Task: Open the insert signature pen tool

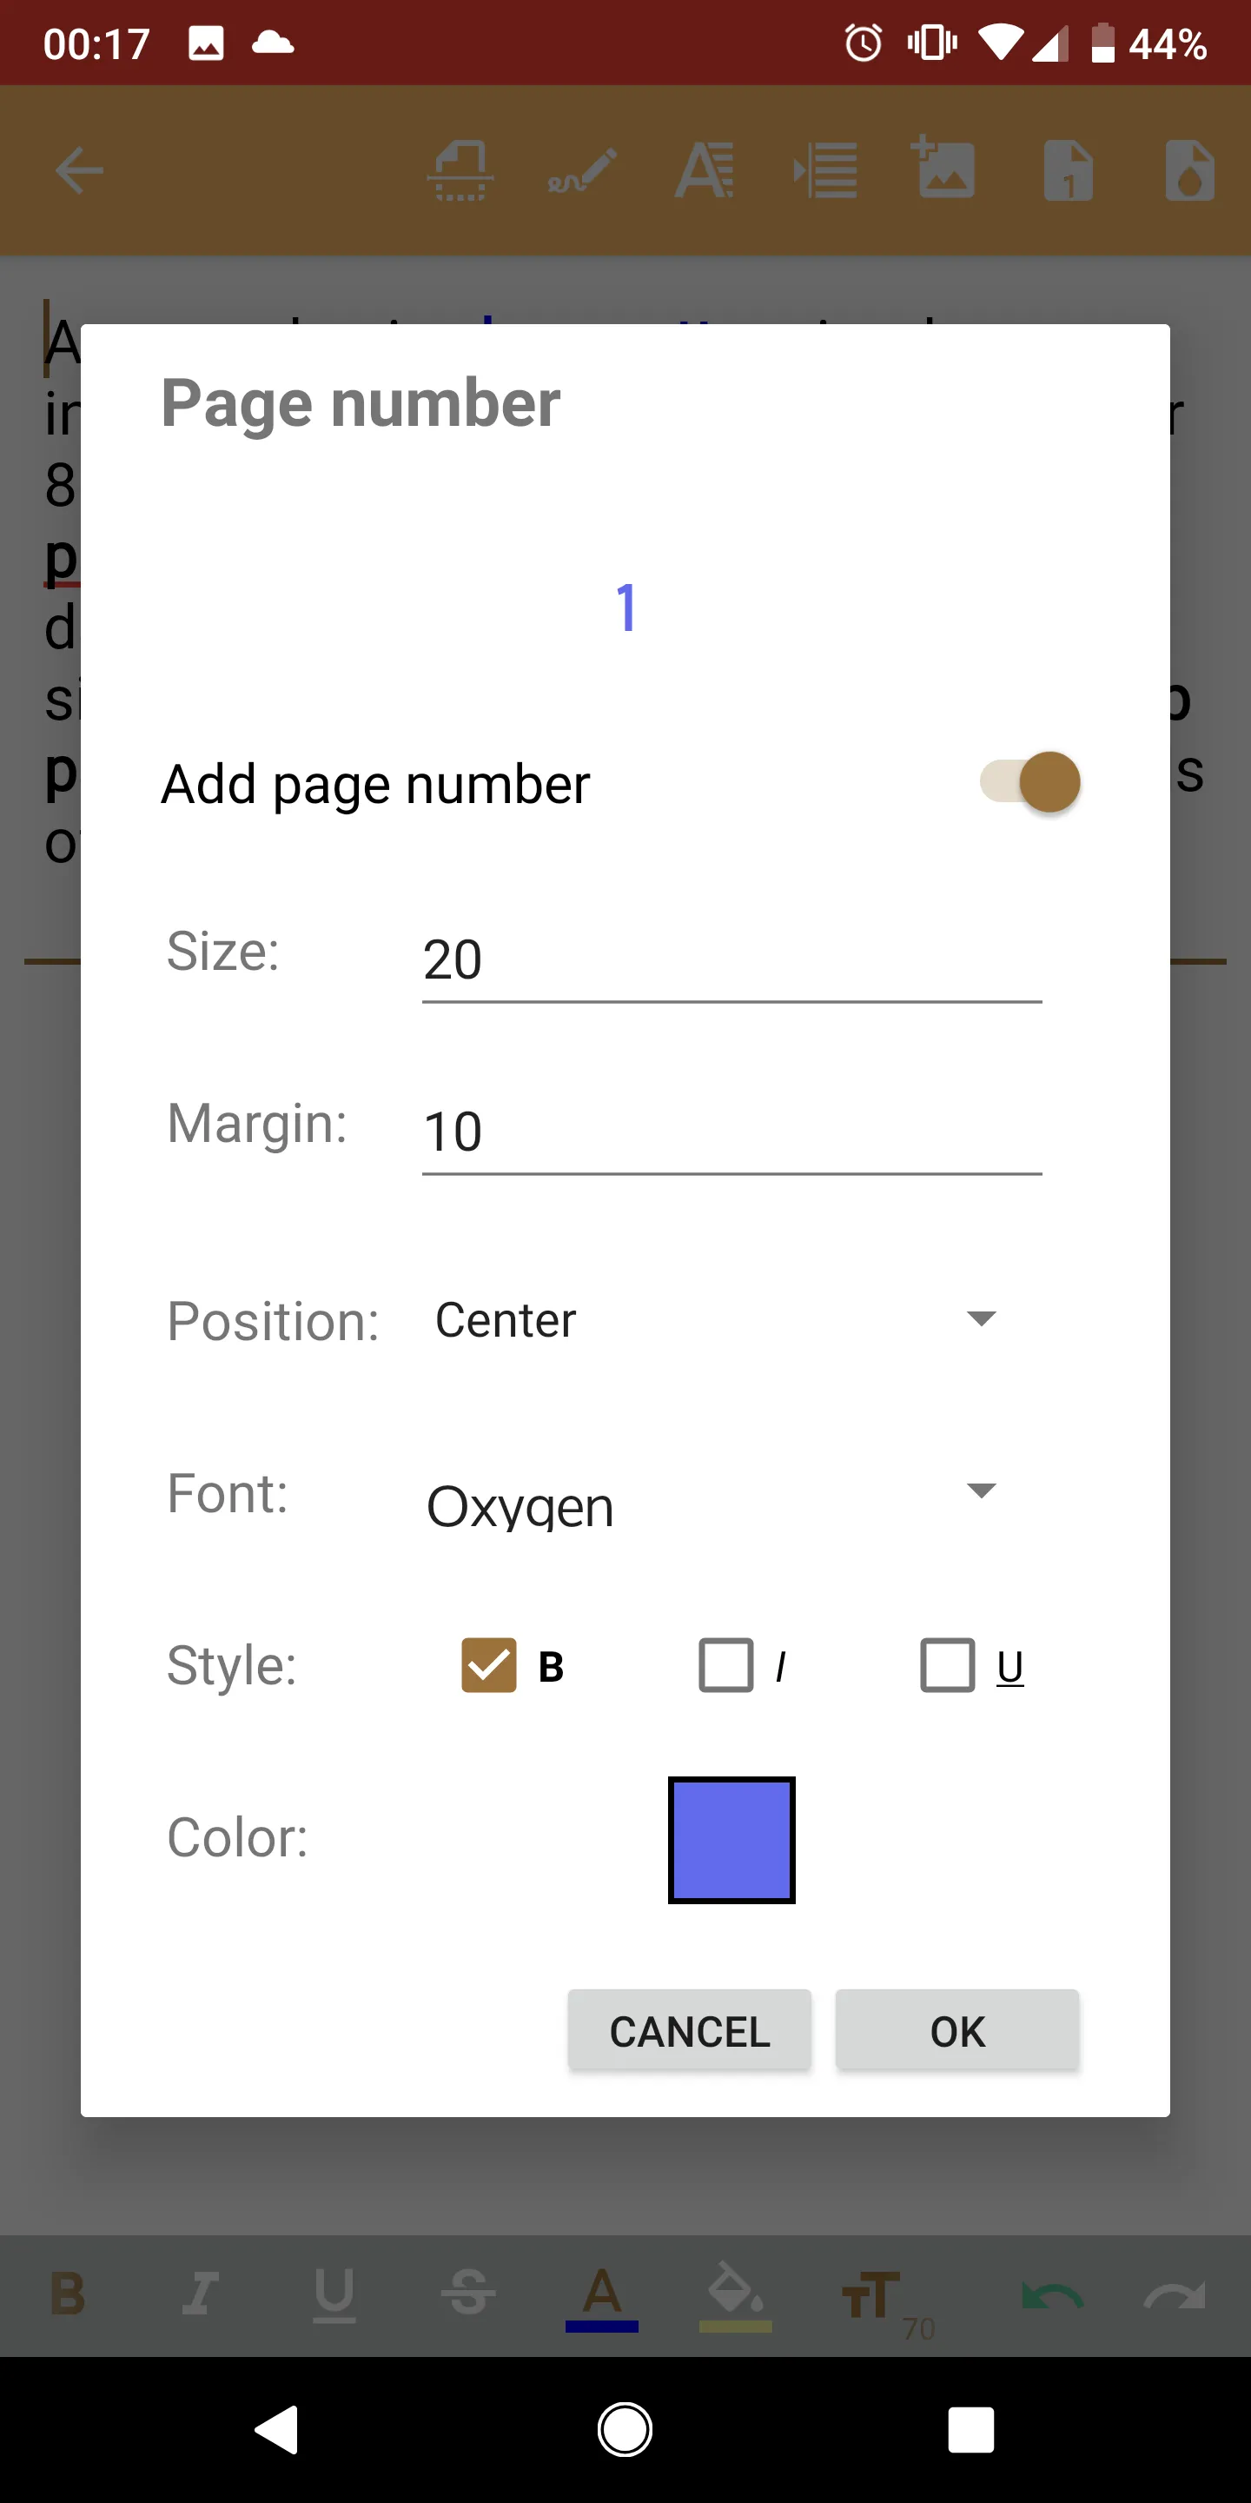Action: coord(581,170)
